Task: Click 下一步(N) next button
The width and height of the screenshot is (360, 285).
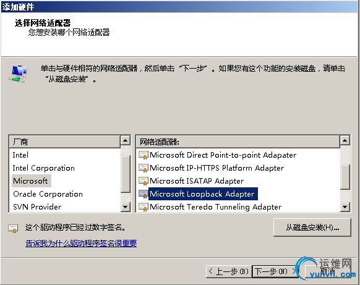Action: click(275, 271)
